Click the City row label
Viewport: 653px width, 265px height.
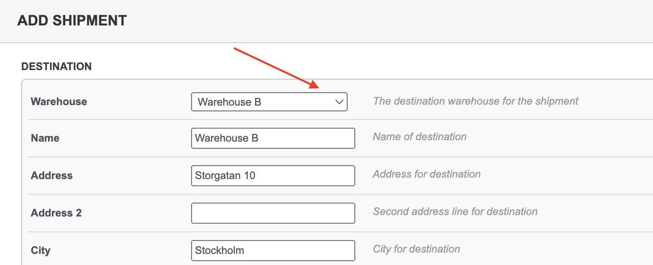point(41,251)
